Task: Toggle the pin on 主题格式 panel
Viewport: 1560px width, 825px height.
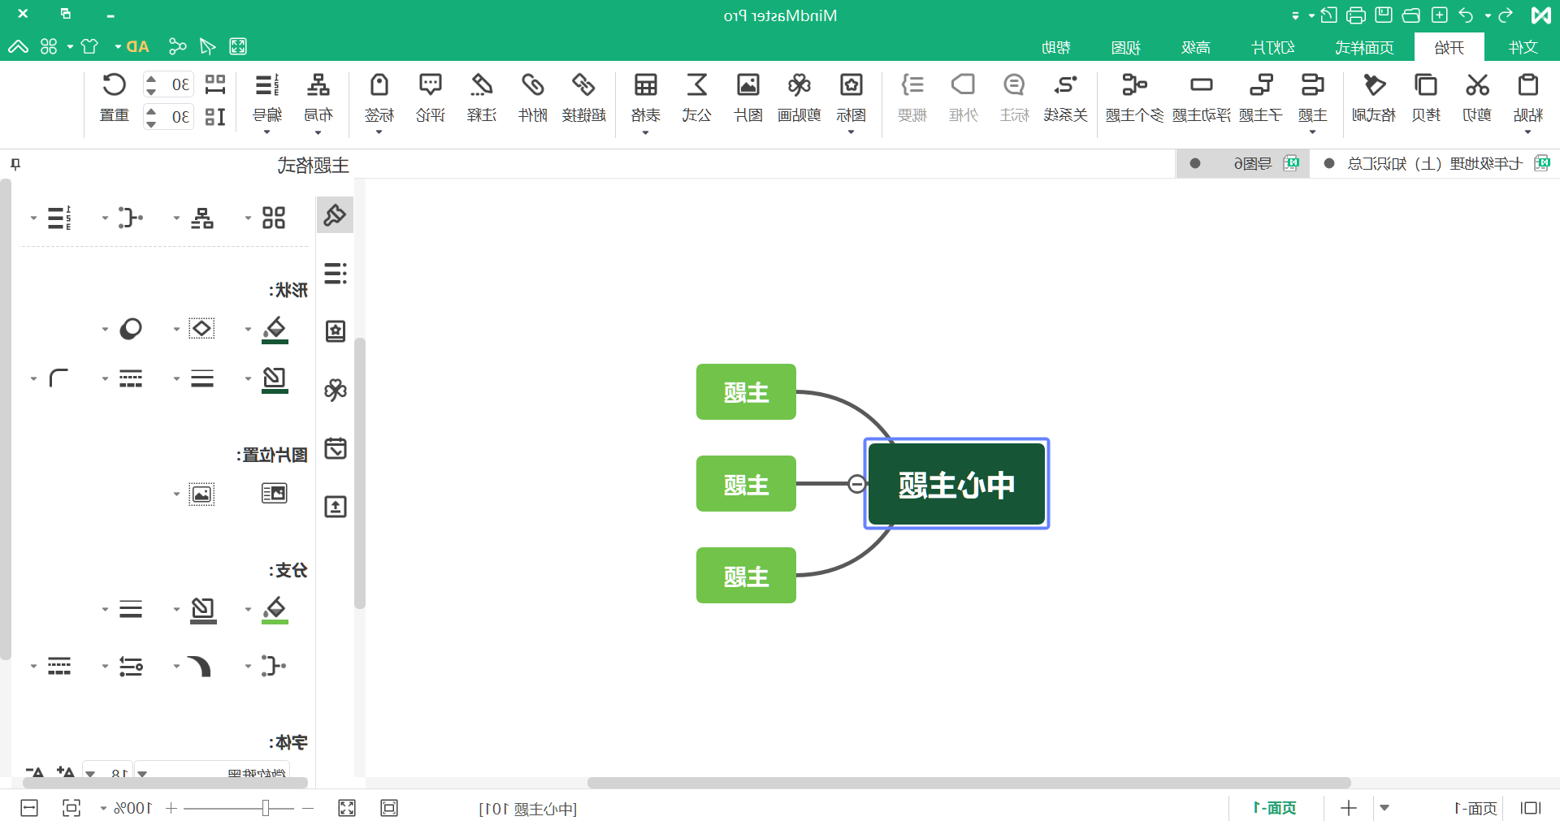Action: click(15, 165)
